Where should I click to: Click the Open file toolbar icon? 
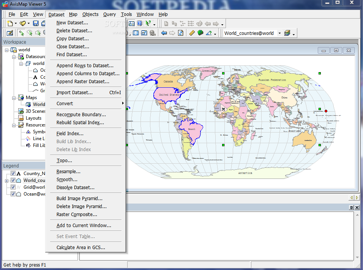(23, 24)
